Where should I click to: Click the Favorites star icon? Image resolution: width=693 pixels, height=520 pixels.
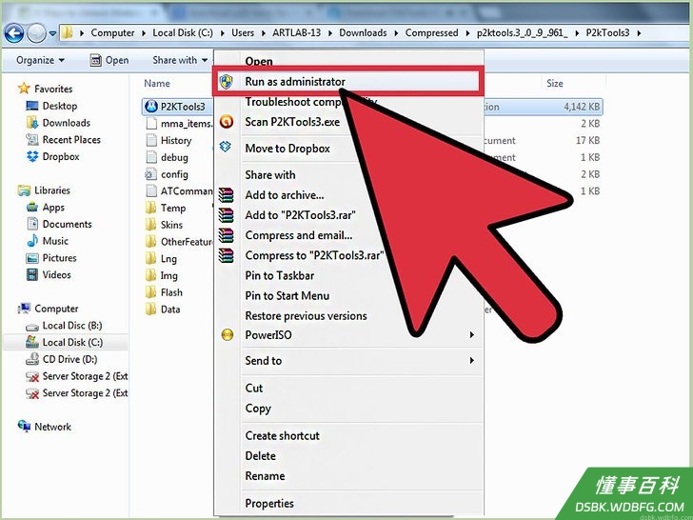click(24, 89)
